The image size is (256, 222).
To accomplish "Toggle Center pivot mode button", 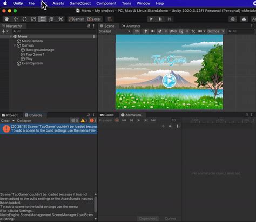I will point(76,19).
